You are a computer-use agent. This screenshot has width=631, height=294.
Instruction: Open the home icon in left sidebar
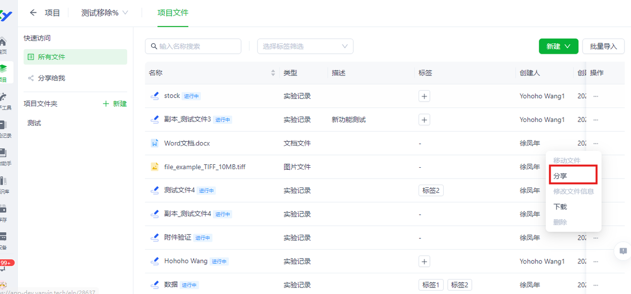click(3, 42)
